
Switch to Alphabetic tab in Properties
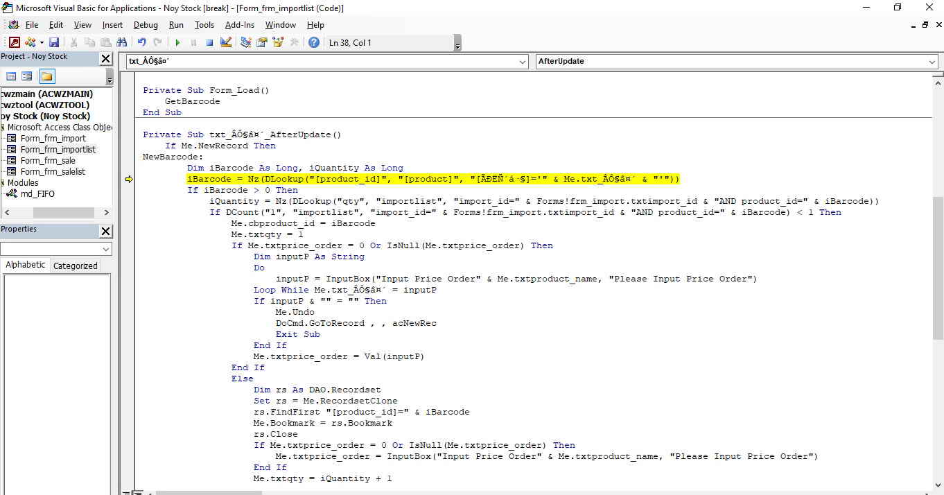point(26,265)
